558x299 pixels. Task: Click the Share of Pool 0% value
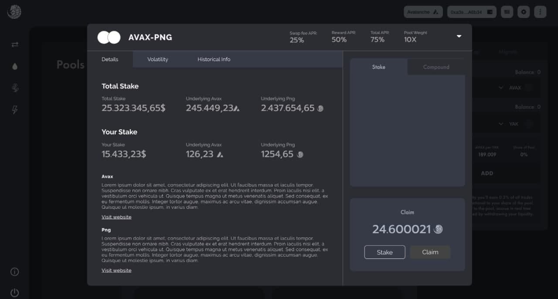tap(524, 155)
